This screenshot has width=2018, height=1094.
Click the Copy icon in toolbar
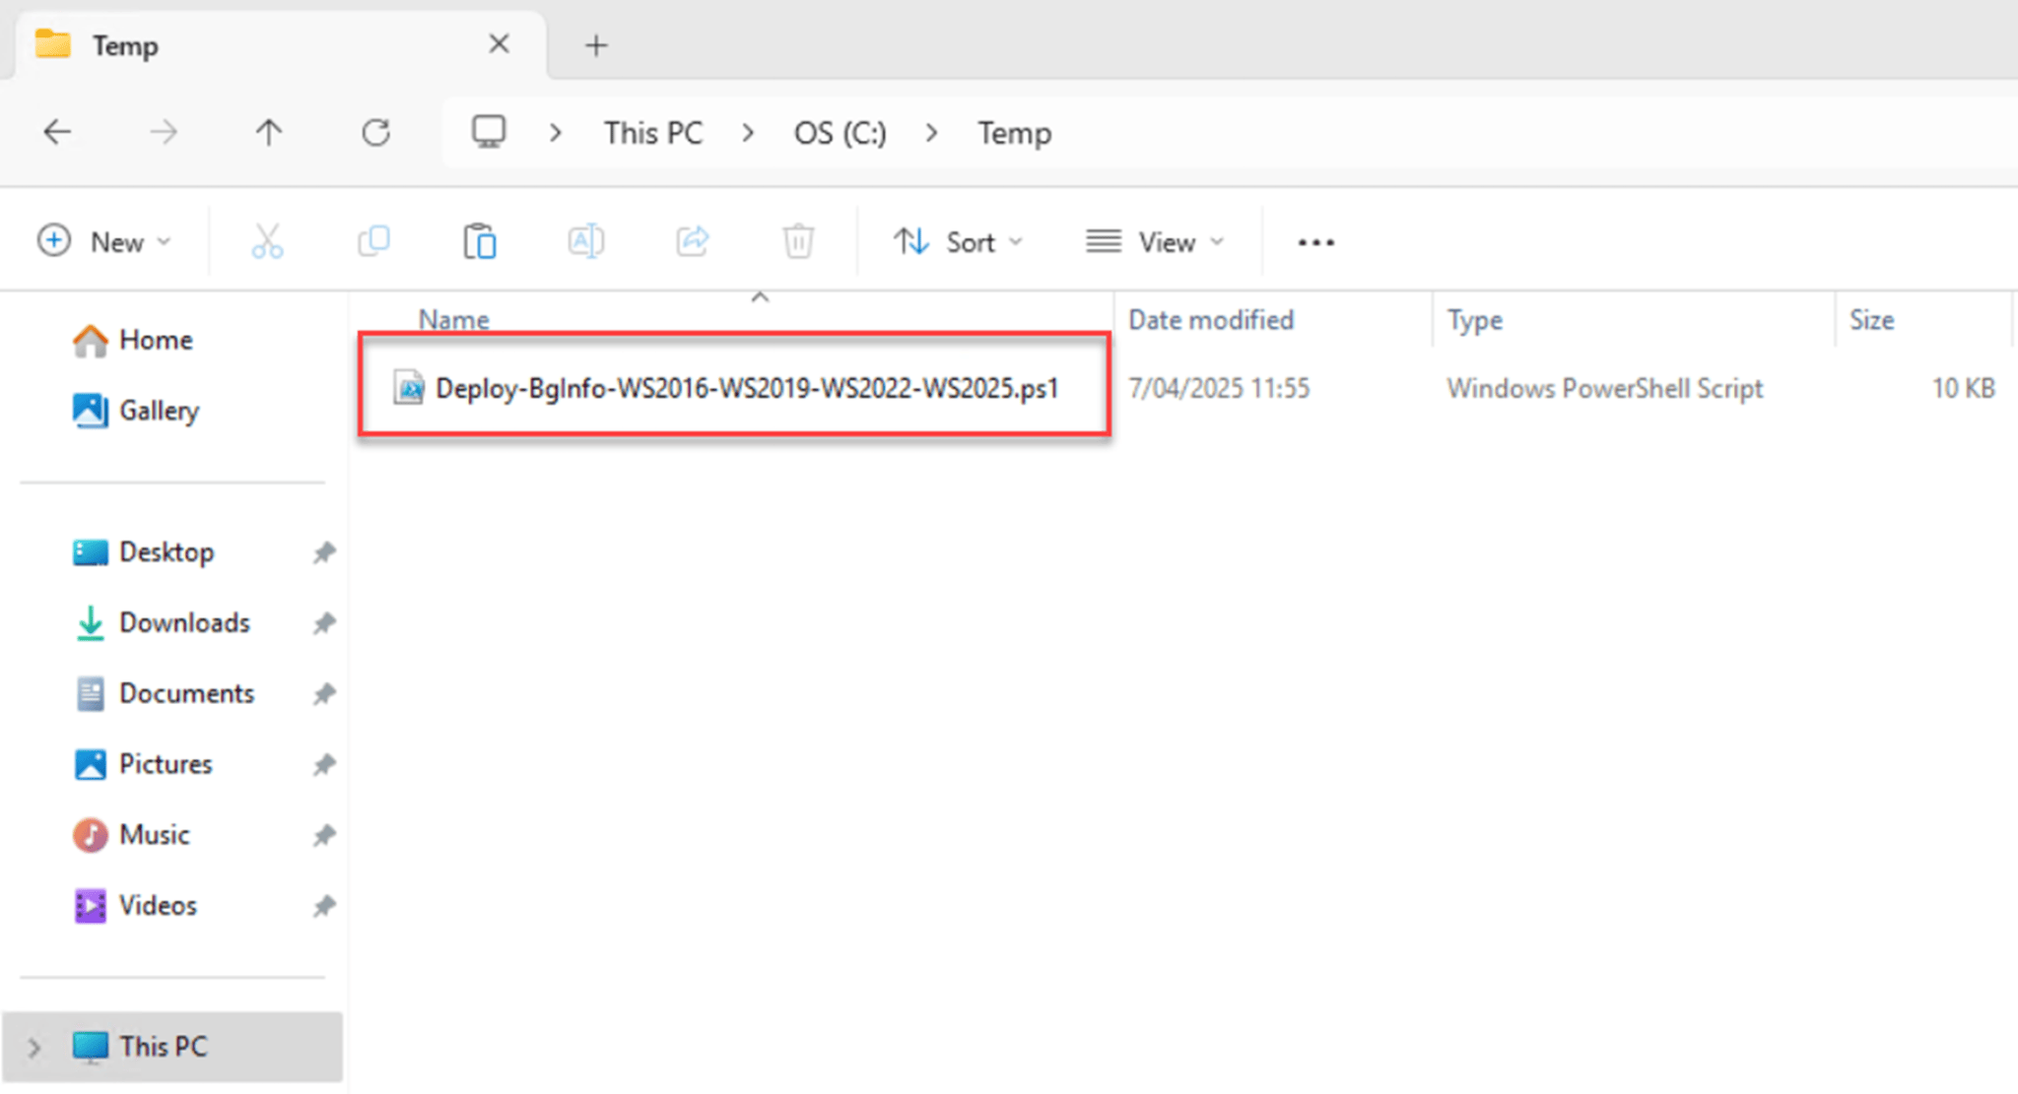pyautogui.click(x=373, y=241)
